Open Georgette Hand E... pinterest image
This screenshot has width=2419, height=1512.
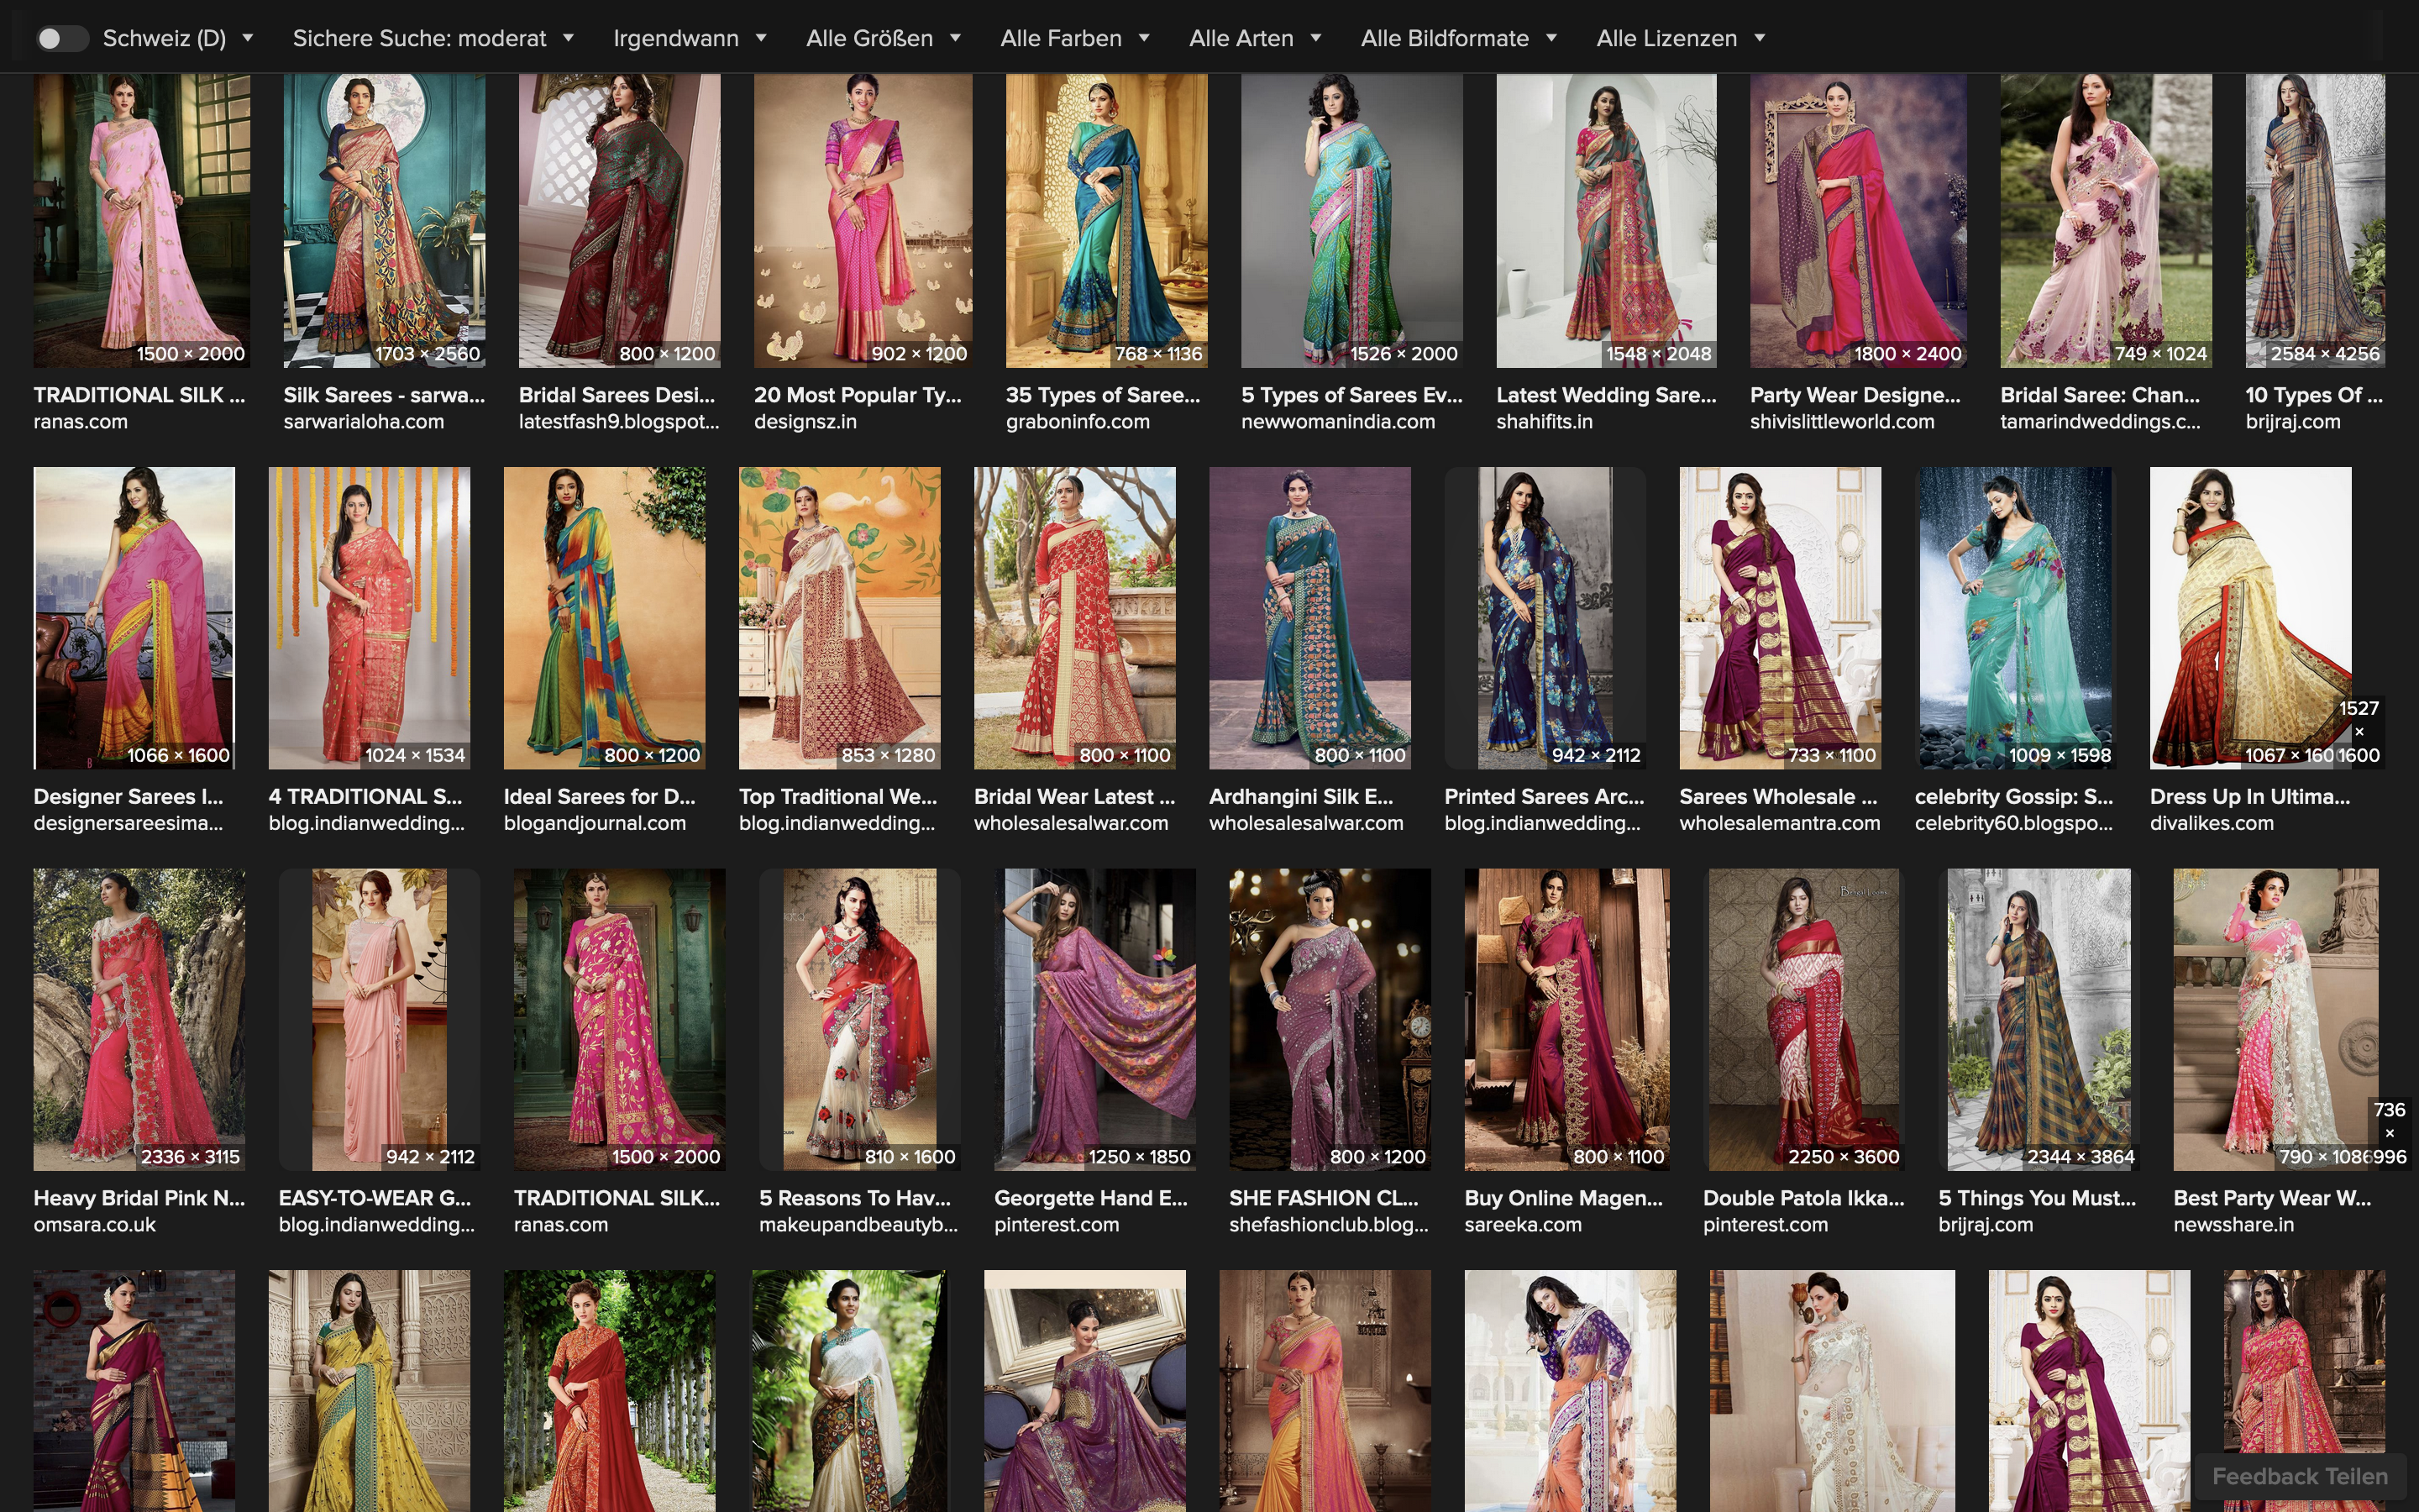(x=1094, y=1020)
